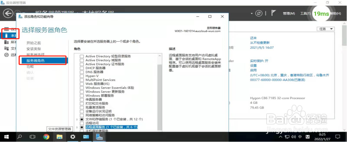Click the roles list scrollbar up arrow

(x=159, y=56)
